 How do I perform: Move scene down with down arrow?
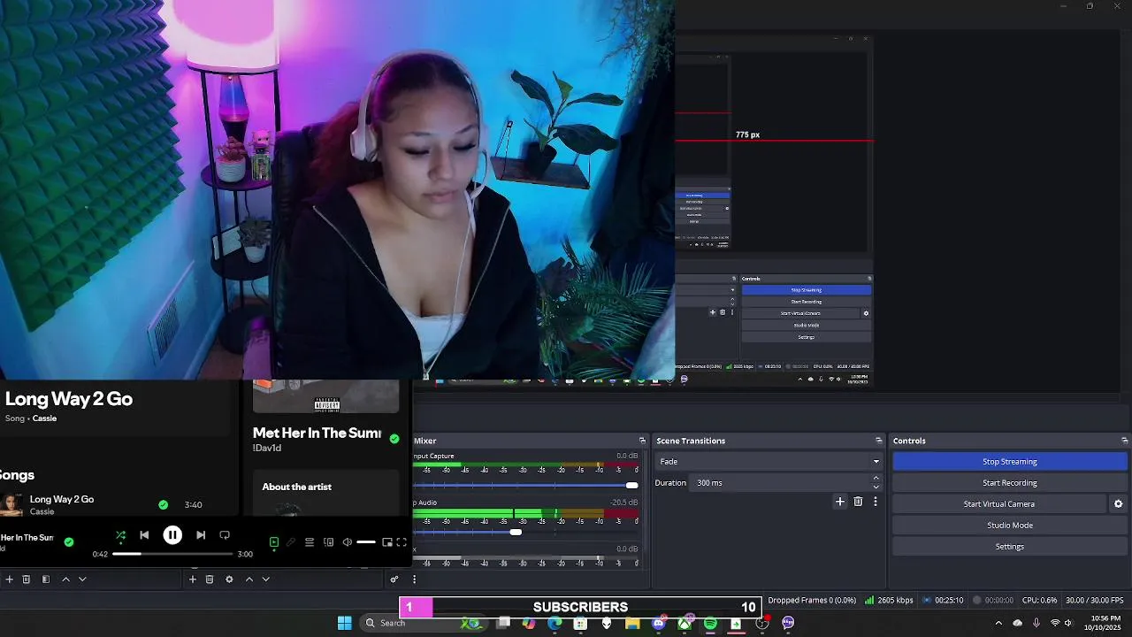click(82, 579)
